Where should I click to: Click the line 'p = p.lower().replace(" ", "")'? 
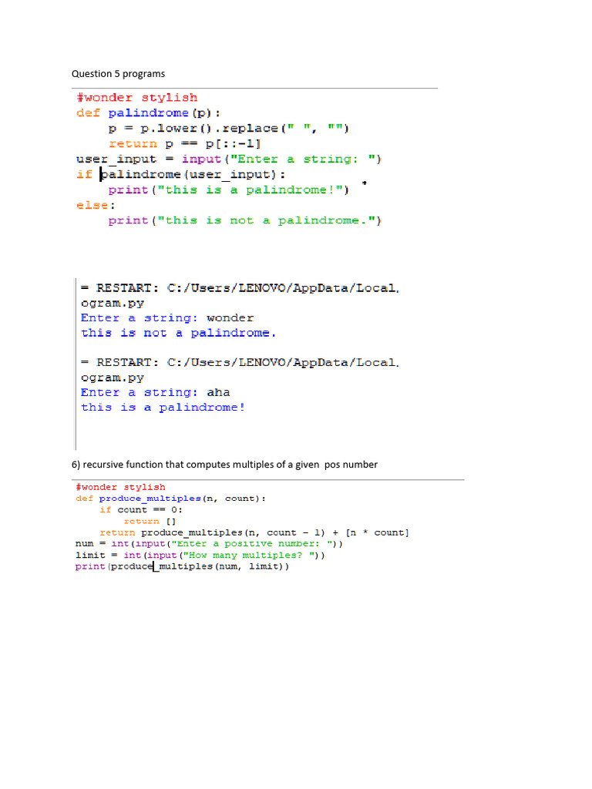pos(229,129)
